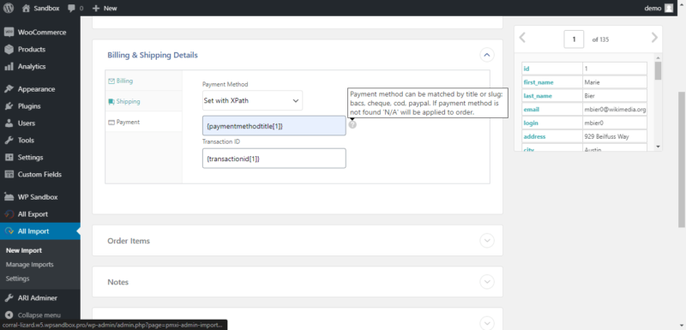Screen dimensions: 686x330
Task: Click the Bier value cell
Action: [615, 96]
